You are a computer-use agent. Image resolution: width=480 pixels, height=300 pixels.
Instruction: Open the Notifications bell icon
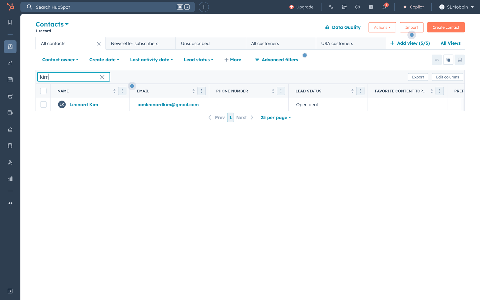point(384,7)
